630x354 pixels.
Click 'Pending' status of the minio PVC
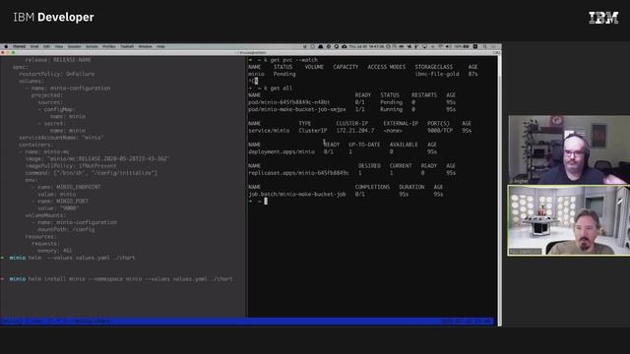(284, 75)
